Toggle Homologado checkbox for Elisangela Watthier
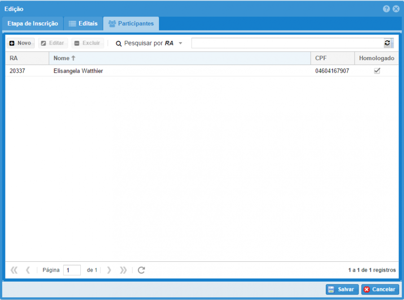This screenshot has width=404, height=300. tap(377, 71)
